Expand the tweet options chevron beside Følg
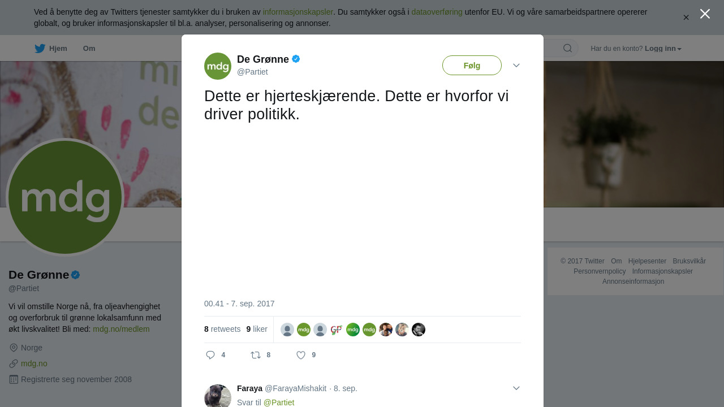The height and width of the screenshot is (407, 724). click(x=516, y=66)
